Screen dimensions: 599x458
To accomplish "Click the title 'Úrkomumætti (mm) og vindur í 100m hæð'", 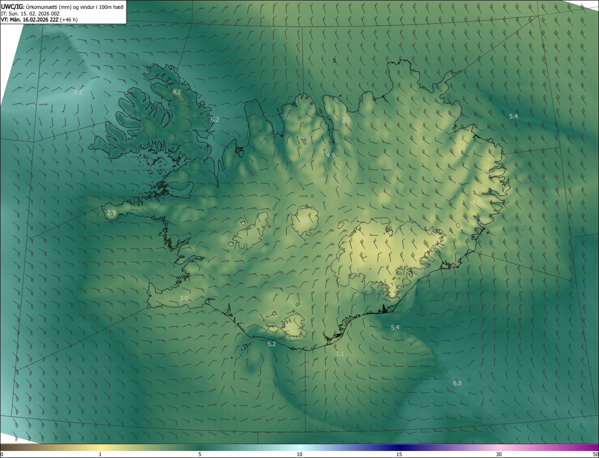I will [x=75, y=7].
